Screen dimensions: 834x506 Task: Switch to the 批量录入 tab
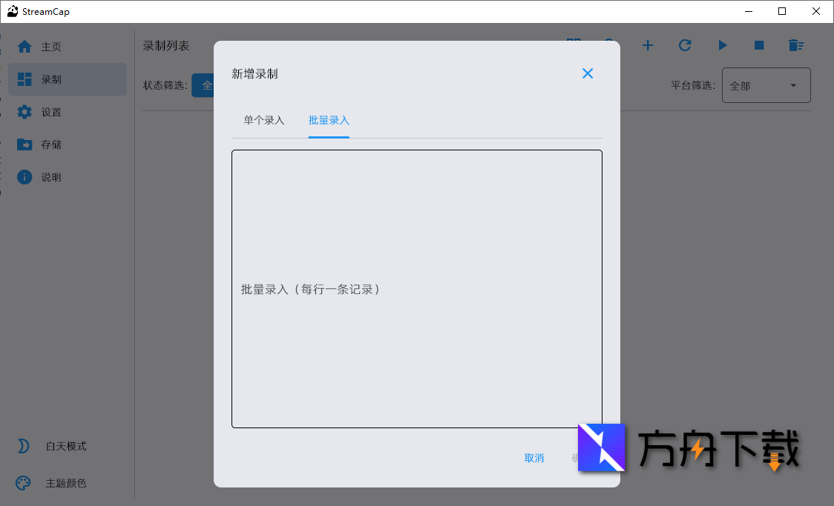(329, 120)
